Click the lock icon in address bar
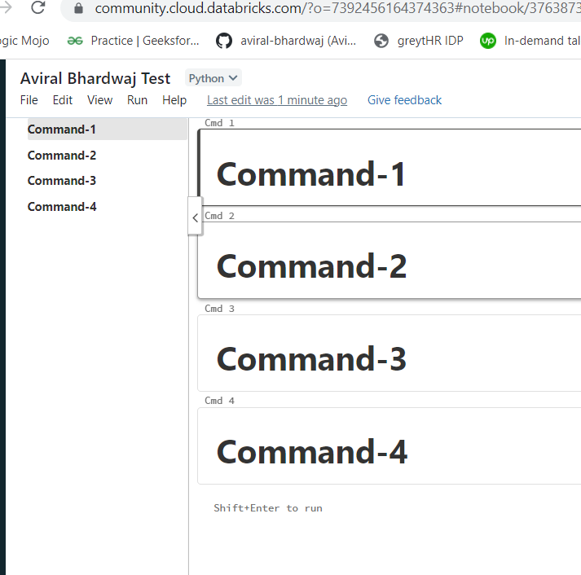 (79, 9)
